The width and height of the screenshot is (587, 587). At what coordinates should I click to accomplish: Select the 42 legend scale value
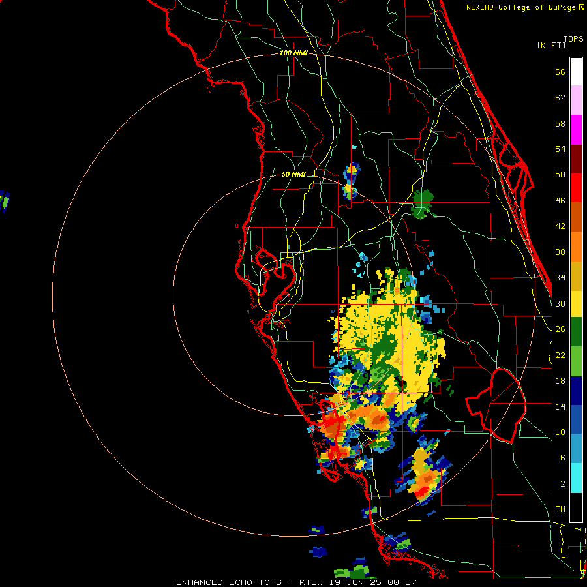(x=560, y=226)
